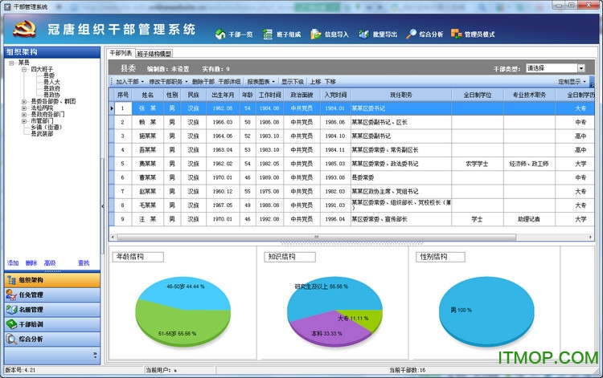Expand the 县委各部委、群团 tree node
Image resolution: width=603 pixels, height=378 pixels.
(x=24, y=102)
